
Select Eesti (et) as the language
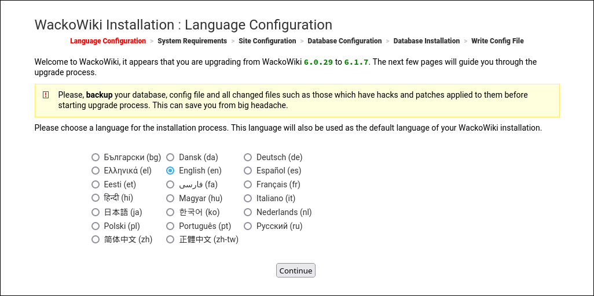(96, 184)
